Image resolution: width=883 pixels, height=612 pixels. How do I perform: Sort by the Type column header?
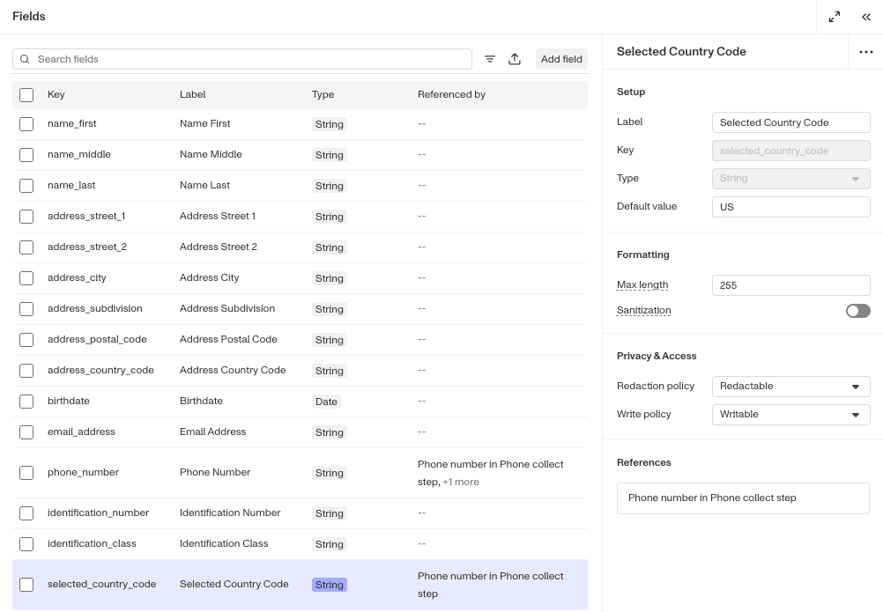[x=323, y=94]
